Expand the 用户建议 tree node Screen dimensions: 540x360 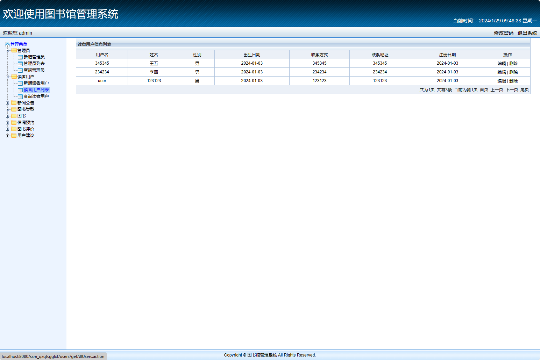(8, 136)
